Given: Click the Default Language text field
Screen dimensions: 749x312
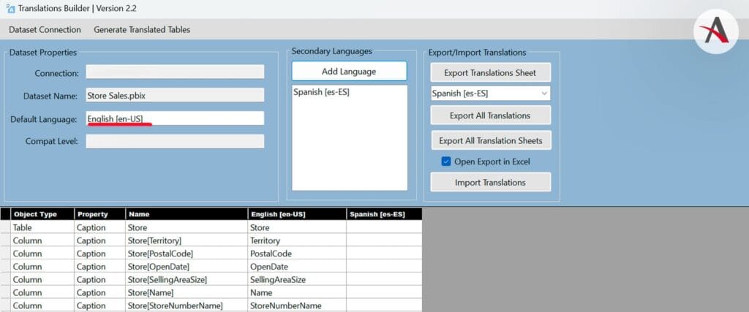Looking at the screenshot, I should tap(175, 118).
